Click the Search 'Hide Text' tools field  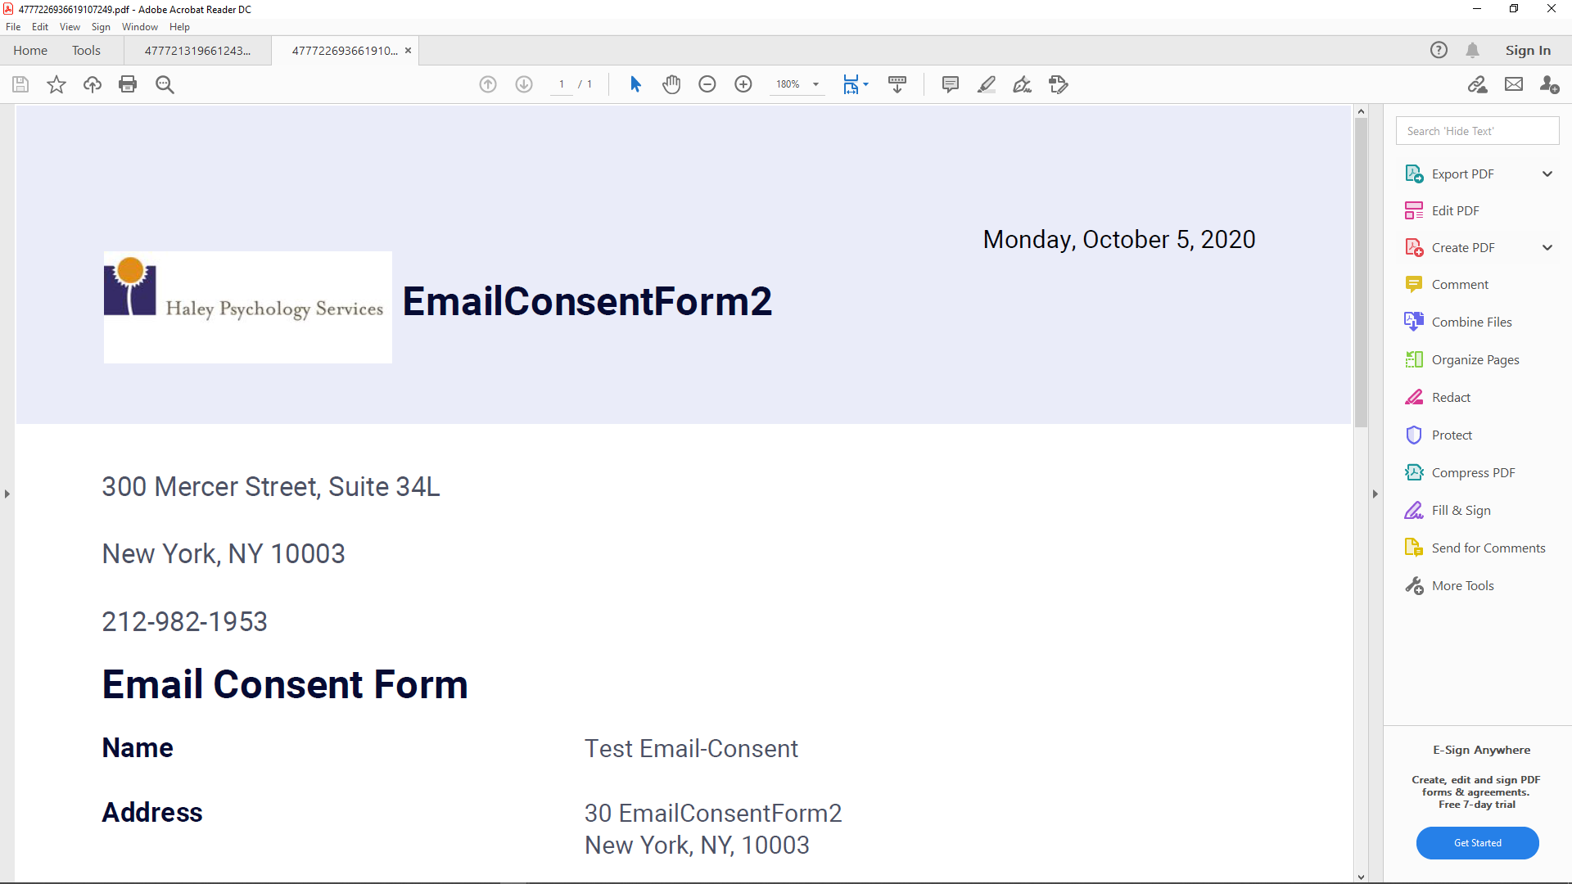(1477, 131)
